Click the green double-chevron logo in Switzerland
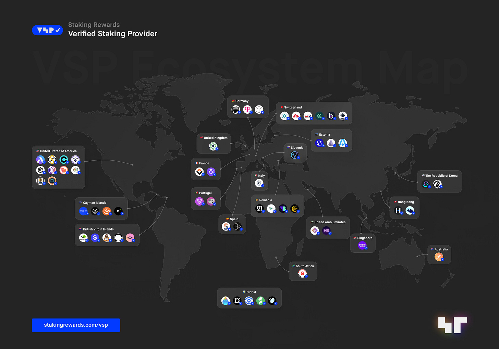499x349 pixels. [x=319, y=116]
